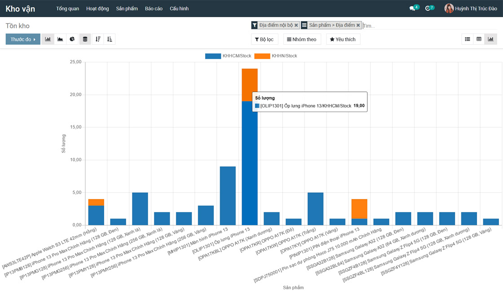Expand the Thước đo measures dropdown
The image size is (503, 303).
pyautogui.click(x=23, y=39)
